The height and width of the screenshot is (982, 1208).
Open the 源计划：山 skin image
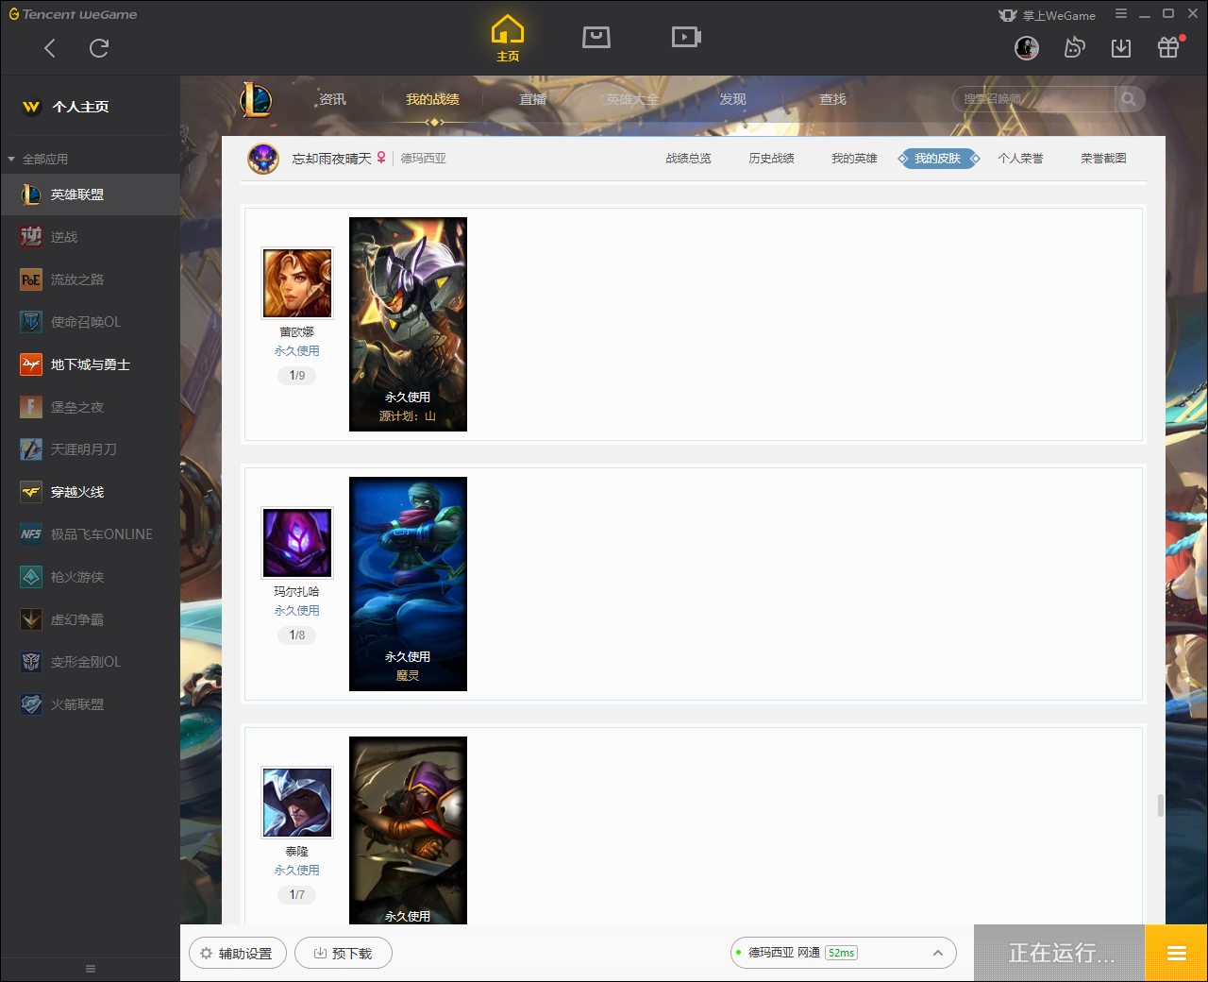pyautogui.click(x=408, y=324)
